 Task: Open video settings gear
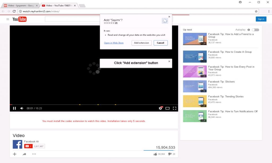pyautogui.click(x=161, y=108)
